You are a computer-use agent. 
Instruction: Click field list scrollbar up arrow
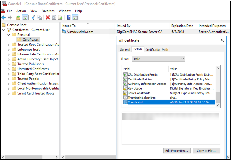pos(218,68)
